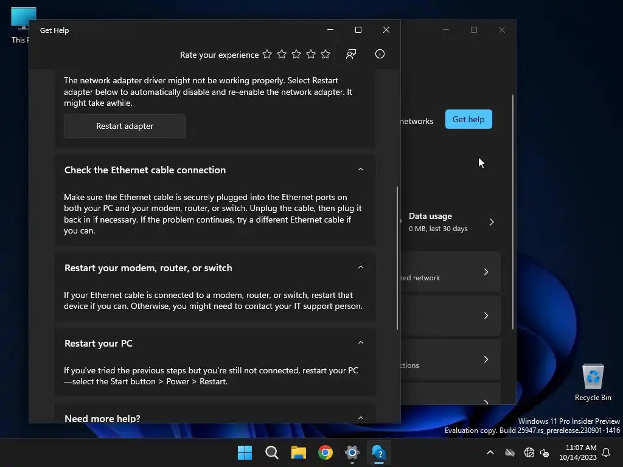Rate experience with second star
Viewport: 623px width, 467px height.
click(x=282, y=54)
